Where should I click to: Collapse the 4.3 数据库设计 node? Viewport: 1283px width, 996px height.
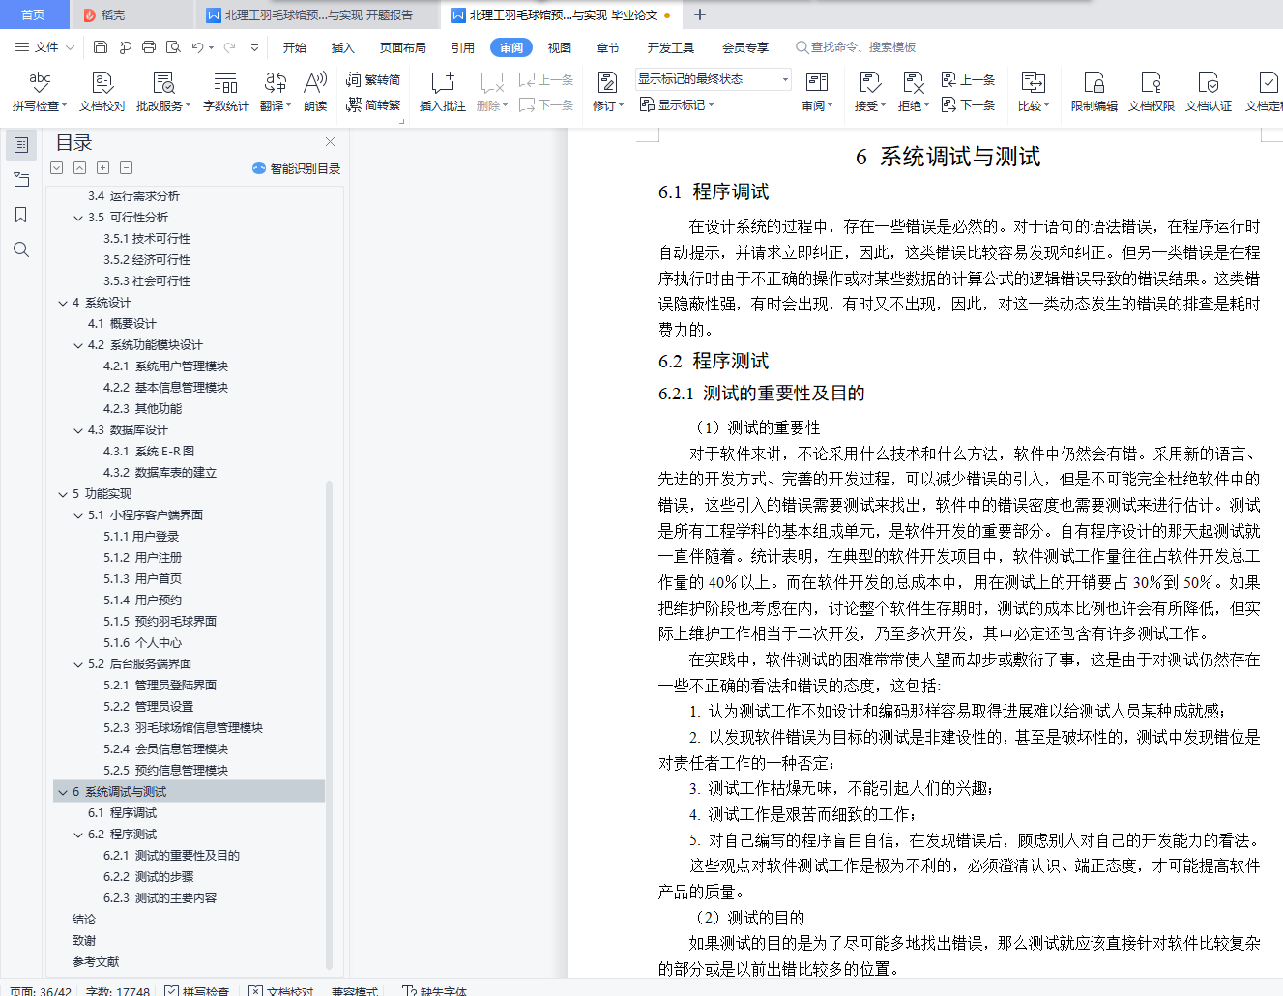pos(78,430)
